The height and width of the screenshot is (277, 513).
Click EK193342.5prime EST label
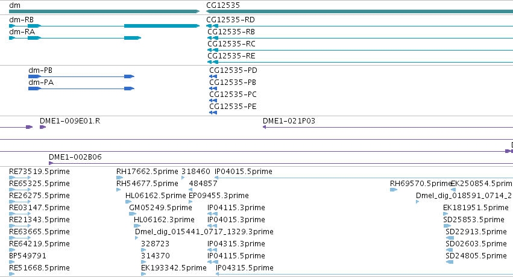174,268
